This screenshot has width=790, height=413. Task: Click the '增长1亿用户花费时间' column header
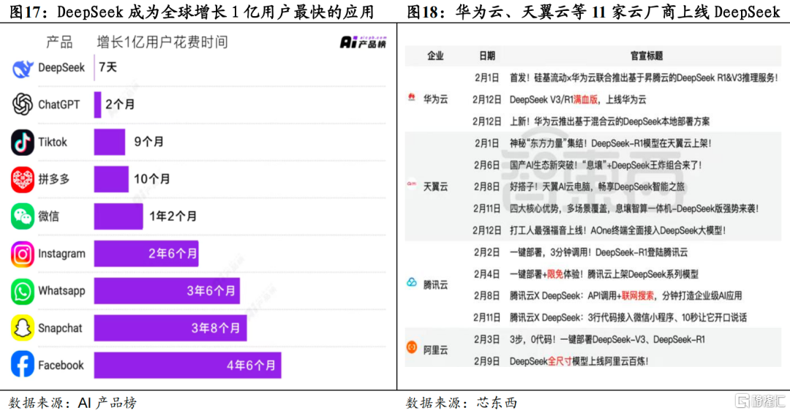point(162,42)
